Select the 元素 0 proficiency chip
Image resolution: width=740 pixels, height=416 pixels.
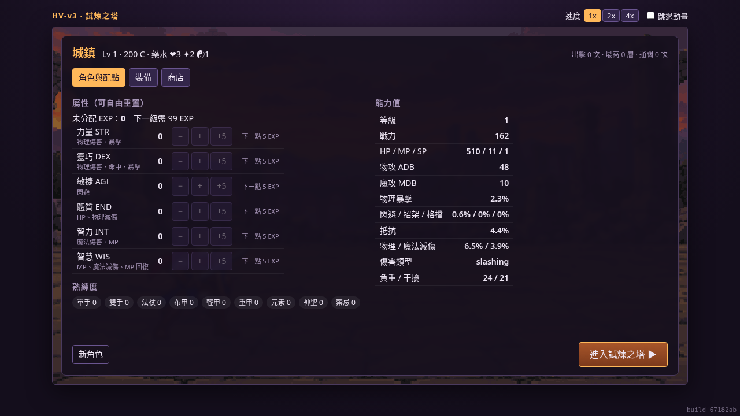pyautogui.click(x=281, y=302)
